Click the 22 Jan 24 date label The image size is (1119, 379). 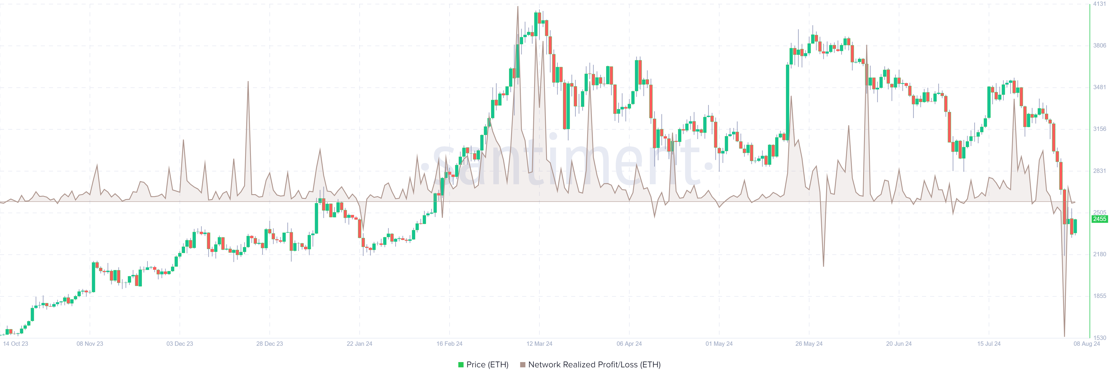click(x=359, y=344)
